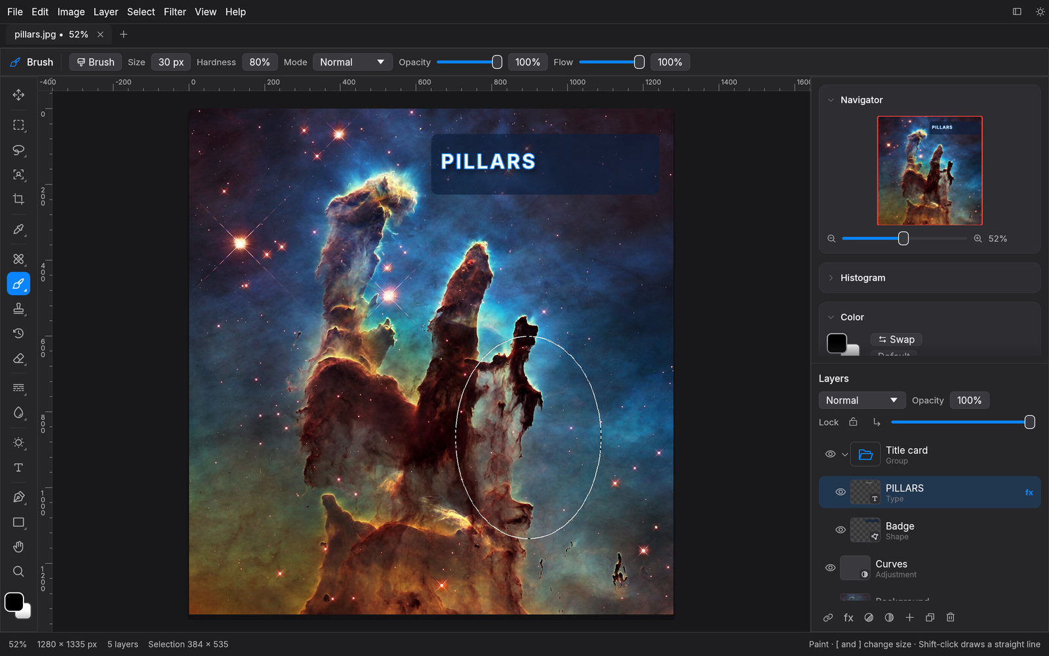Image resolution: width=1049 pixels, height=656 pixels.
Task: Select the Hand tool
Action: coord(18,546)
